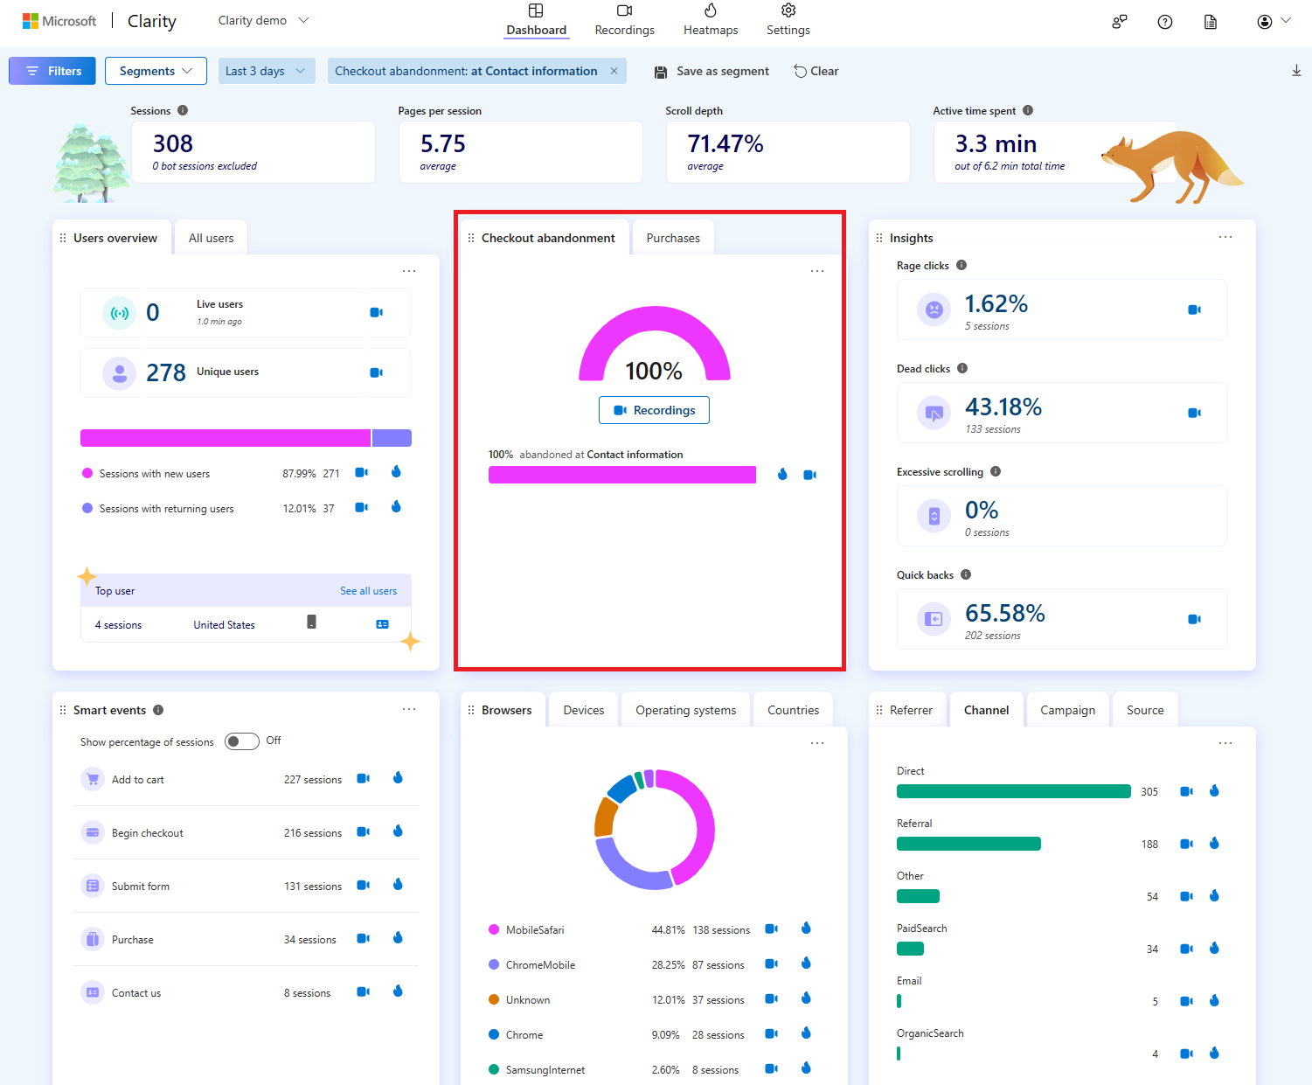View Rage clicks recordings camera icon
The width and height of the screenshot is (1312, 1085).
pyautogui.click(x=1195, y=310)
